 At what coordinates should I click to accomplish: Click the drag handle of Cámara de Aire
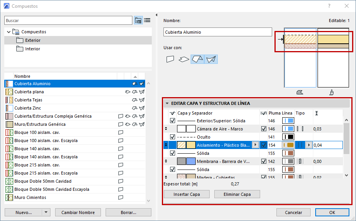tap(166, 128)
